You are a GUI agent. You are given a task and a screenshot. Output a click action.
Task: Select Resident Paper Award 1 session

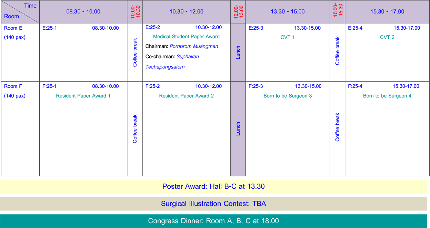[83, 96]
